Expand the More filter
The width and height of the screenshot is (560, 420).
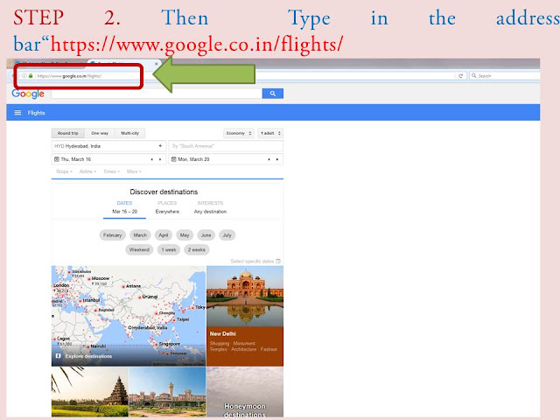[x=134, y=171]
